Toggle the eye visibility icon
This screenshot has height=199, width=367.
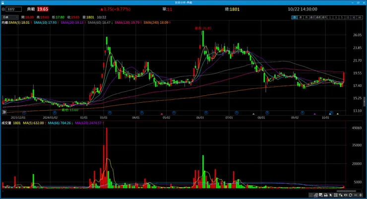346,195
